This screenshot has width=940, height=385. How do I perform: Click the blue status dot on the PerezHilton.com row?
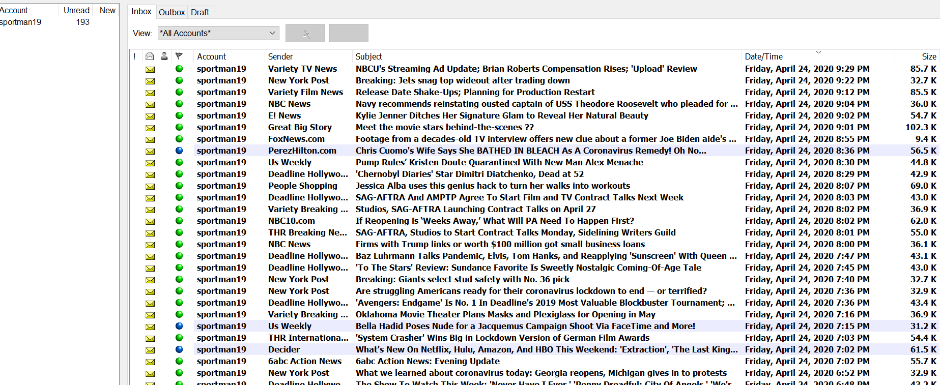pos(179,151)
